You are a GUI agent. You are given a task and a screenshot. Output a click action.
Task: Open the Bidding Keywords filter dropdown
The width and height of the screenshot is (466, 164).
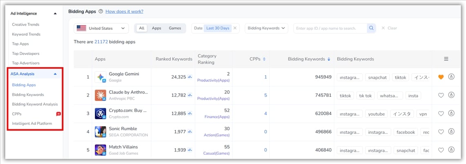(267, 28)
